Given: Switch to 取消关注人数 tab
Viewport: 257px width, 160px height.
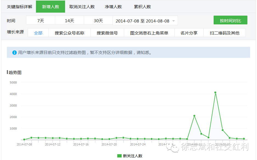Looking at the screenshot, I should pos(82,7).
